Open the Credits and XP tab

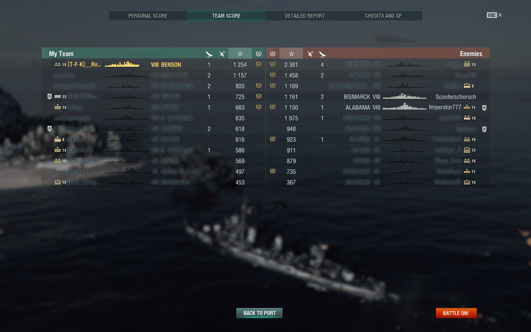383,16
